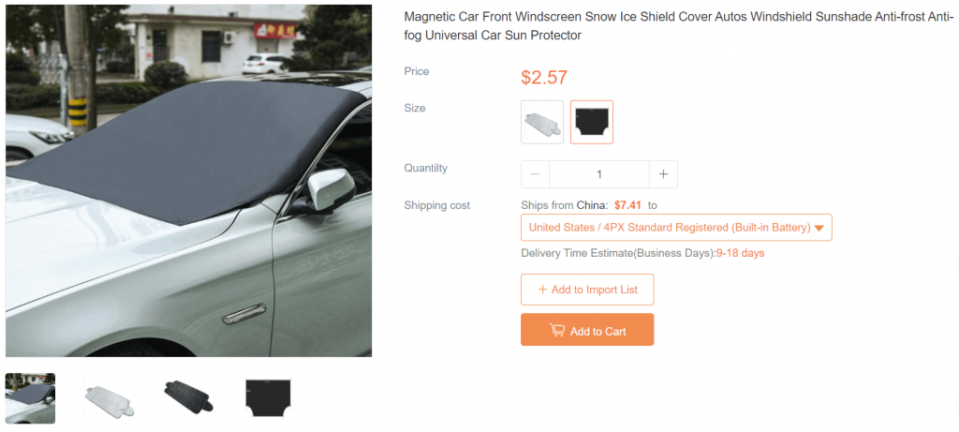Screen dimensions: 959x432
Task: Click the large product photo of the car
Action: [188, 181]
